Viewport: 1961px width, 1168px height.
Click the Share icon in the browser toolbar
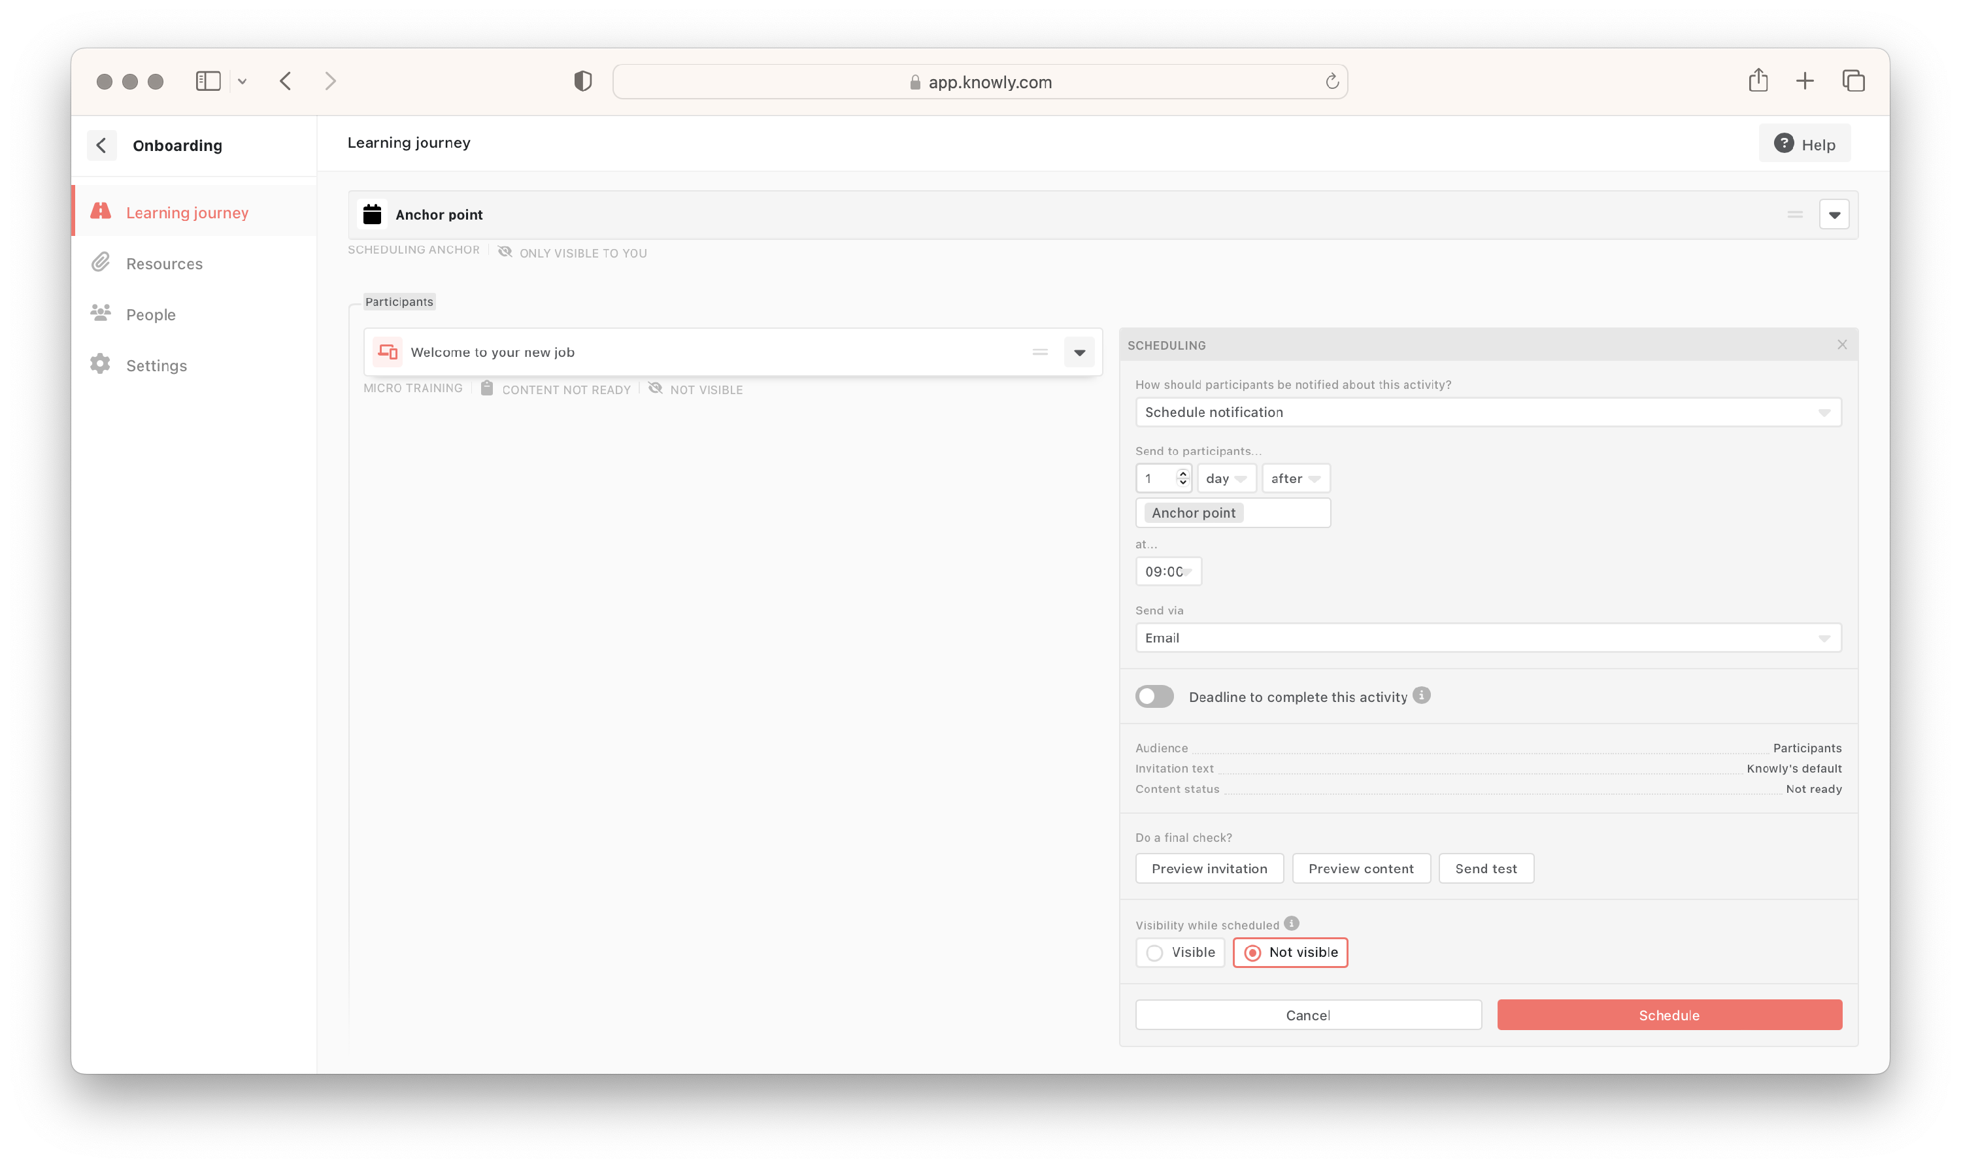tap(1758, 80)
